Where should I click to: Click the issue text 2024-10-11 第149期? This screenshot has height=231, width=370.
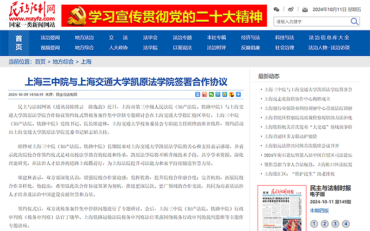point(330,202)
